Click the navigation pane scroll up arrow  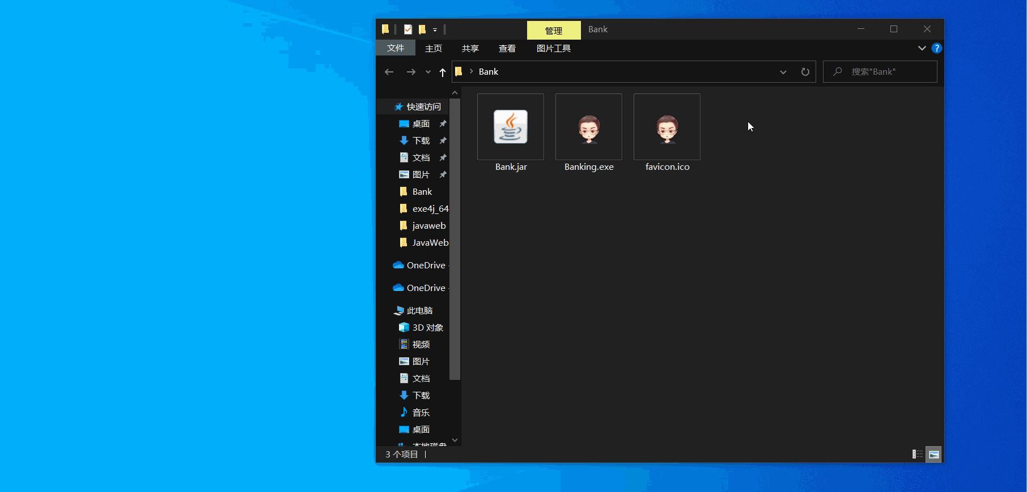click(x=455, y=92)
